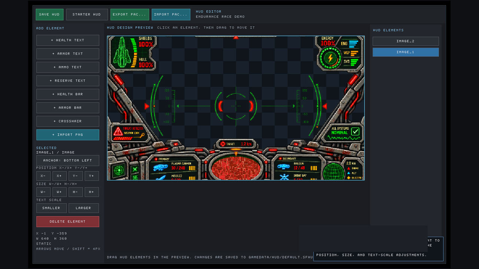Image resolution: width=479 pixels, height=269 pixels.
Task: Click the red Delete Element button
Action: [x=68, y=222]
